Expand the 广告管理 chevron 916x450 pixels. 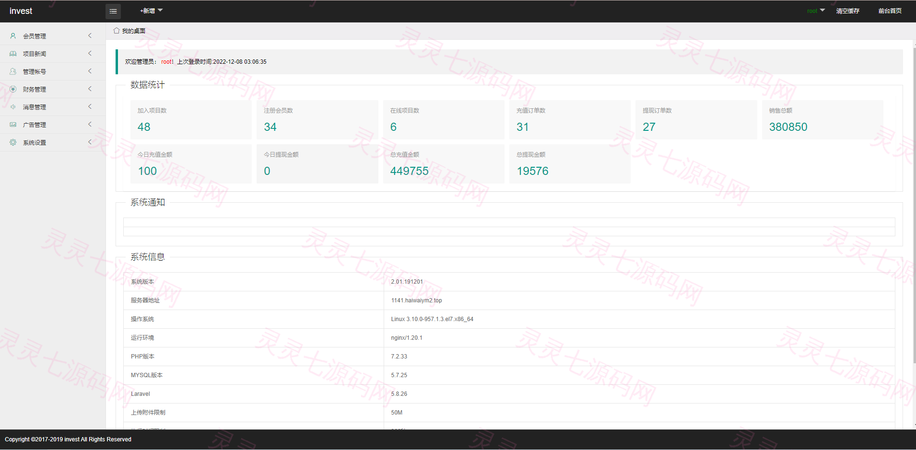click(90, 125)
